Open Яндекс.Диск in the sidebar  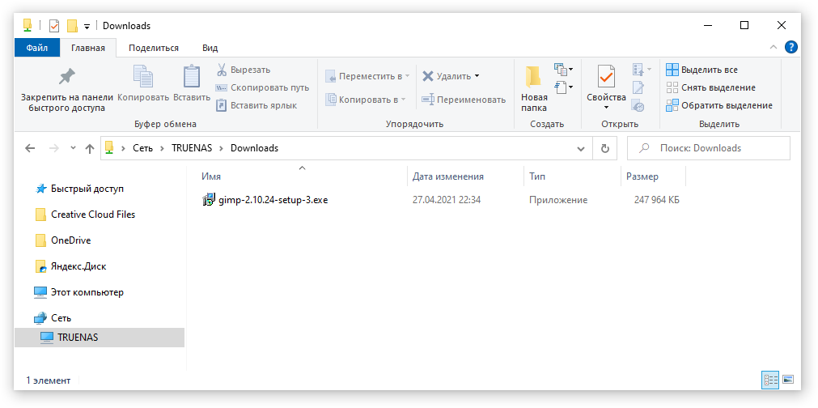pyautogui.click(x=78, y=266)
